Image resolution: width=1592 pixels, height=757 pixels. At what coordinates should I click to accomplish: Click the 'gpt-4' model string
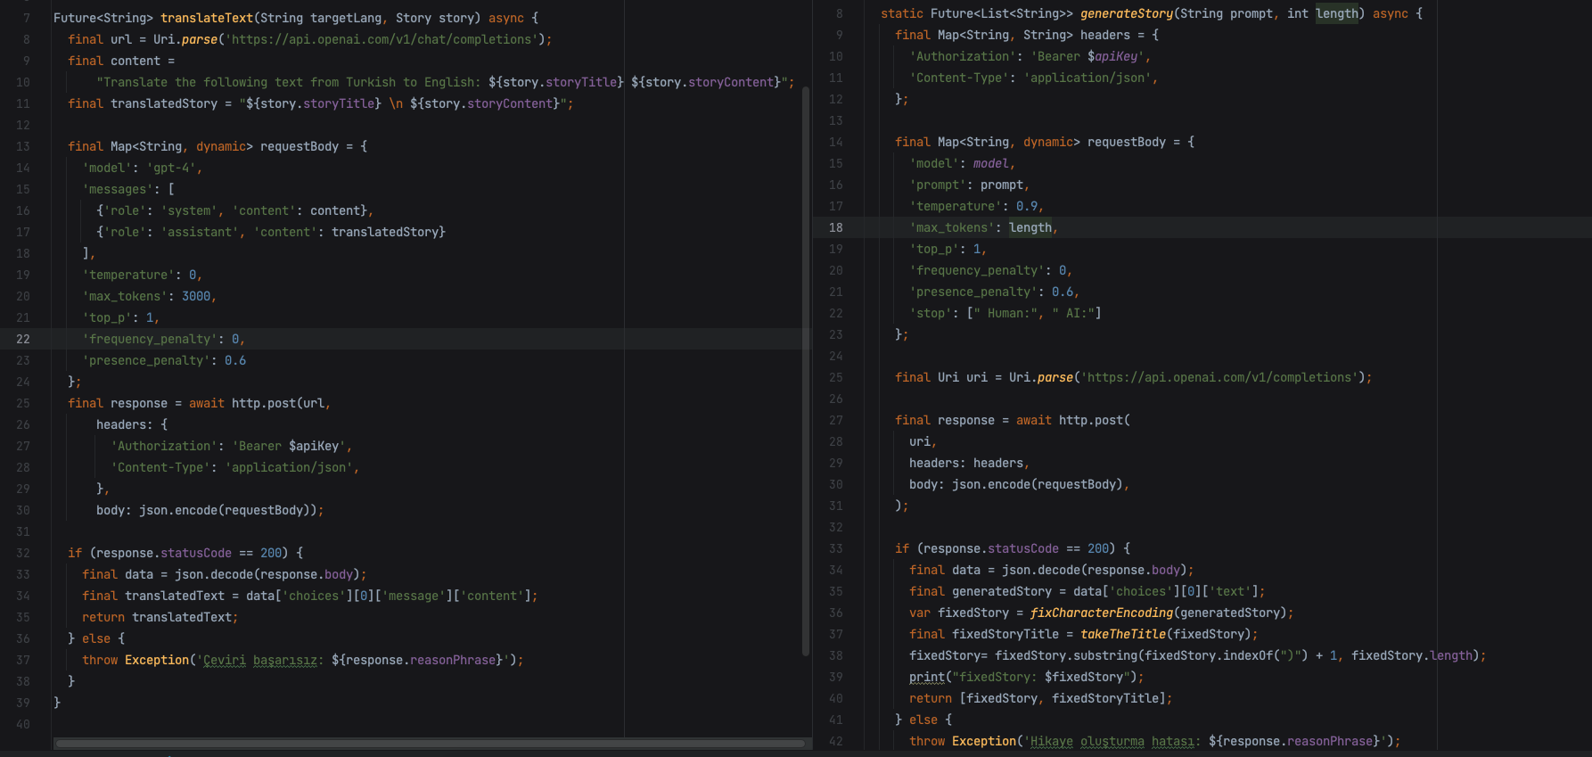(171, 168)
